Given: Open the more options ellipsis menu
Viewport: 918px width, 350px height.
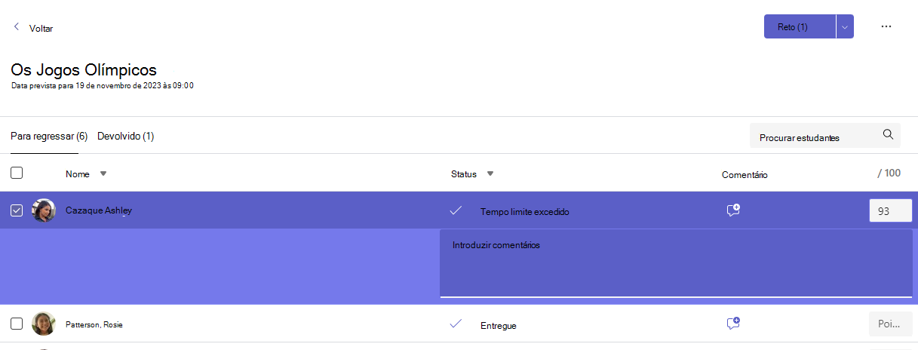Looking at the screenshot, I should point(886,26).
